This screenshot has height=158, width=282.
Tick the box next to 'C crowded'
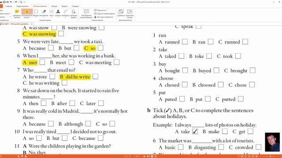pyautogui.click(x=259, y=147)
